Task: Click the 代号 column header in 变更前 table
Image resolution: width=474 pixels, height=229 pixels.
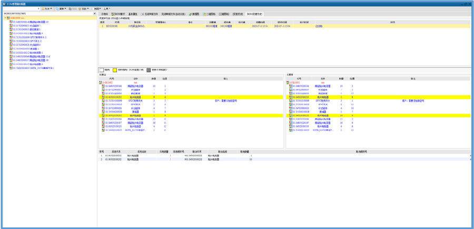Action: (111, 79)
